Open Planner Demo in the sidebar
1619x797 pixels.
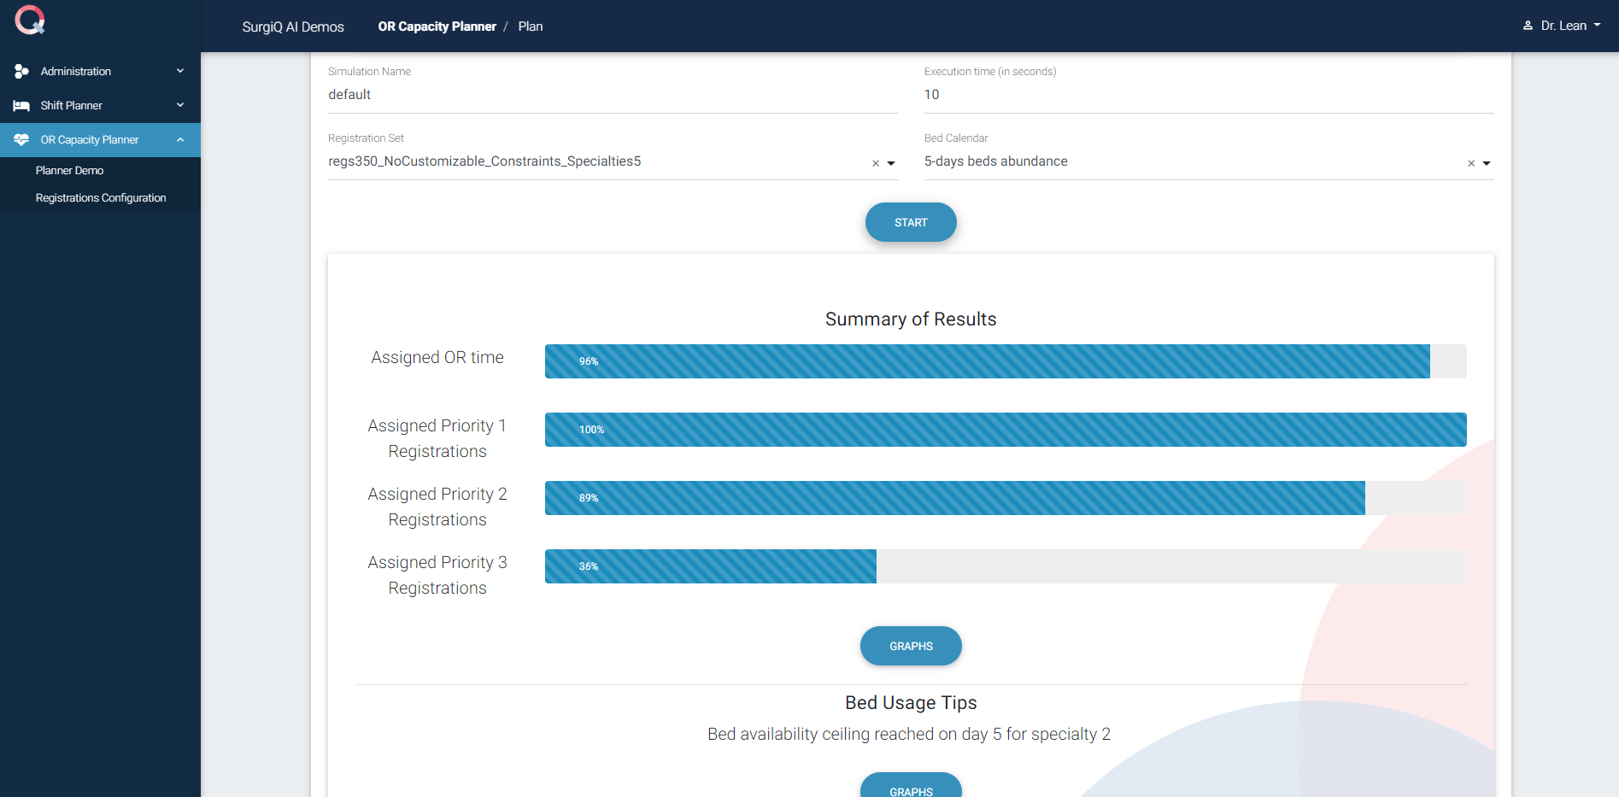tap(69, 171)
